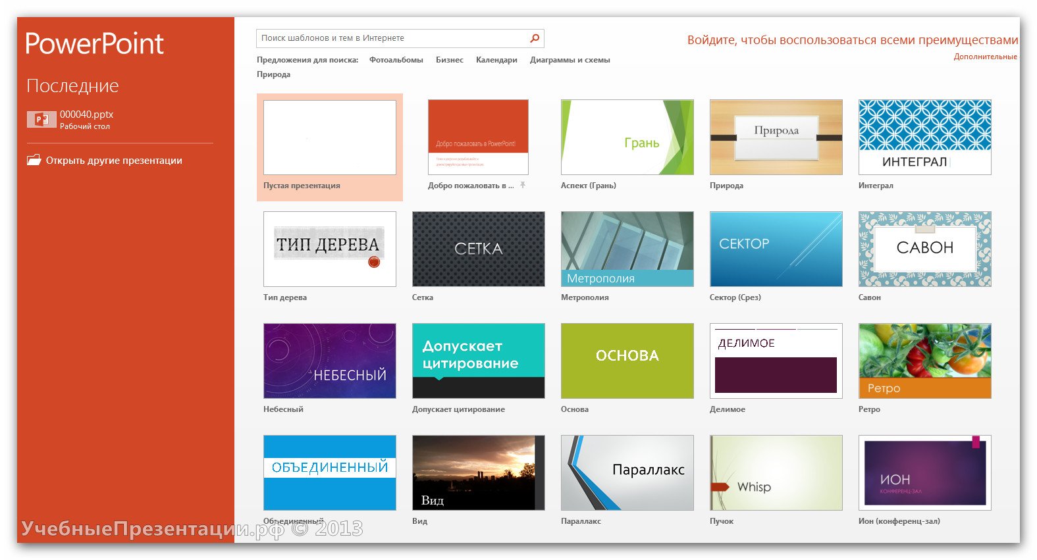
Task: Click the 'Бизнес' search suggestion
Action: pos(450,60)
